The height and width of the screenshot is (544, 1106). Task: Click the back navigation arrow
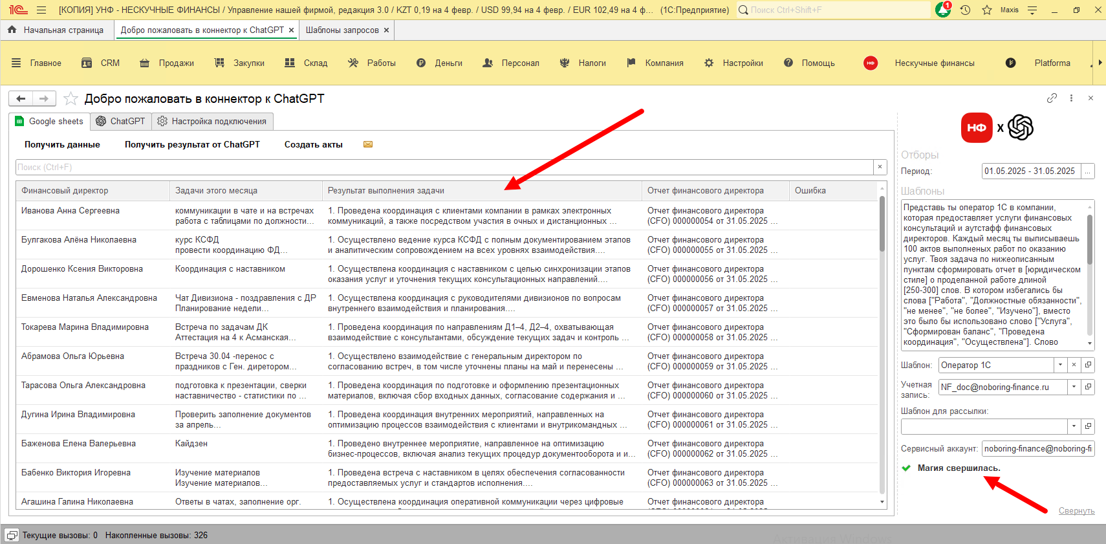tap(21, 98)
